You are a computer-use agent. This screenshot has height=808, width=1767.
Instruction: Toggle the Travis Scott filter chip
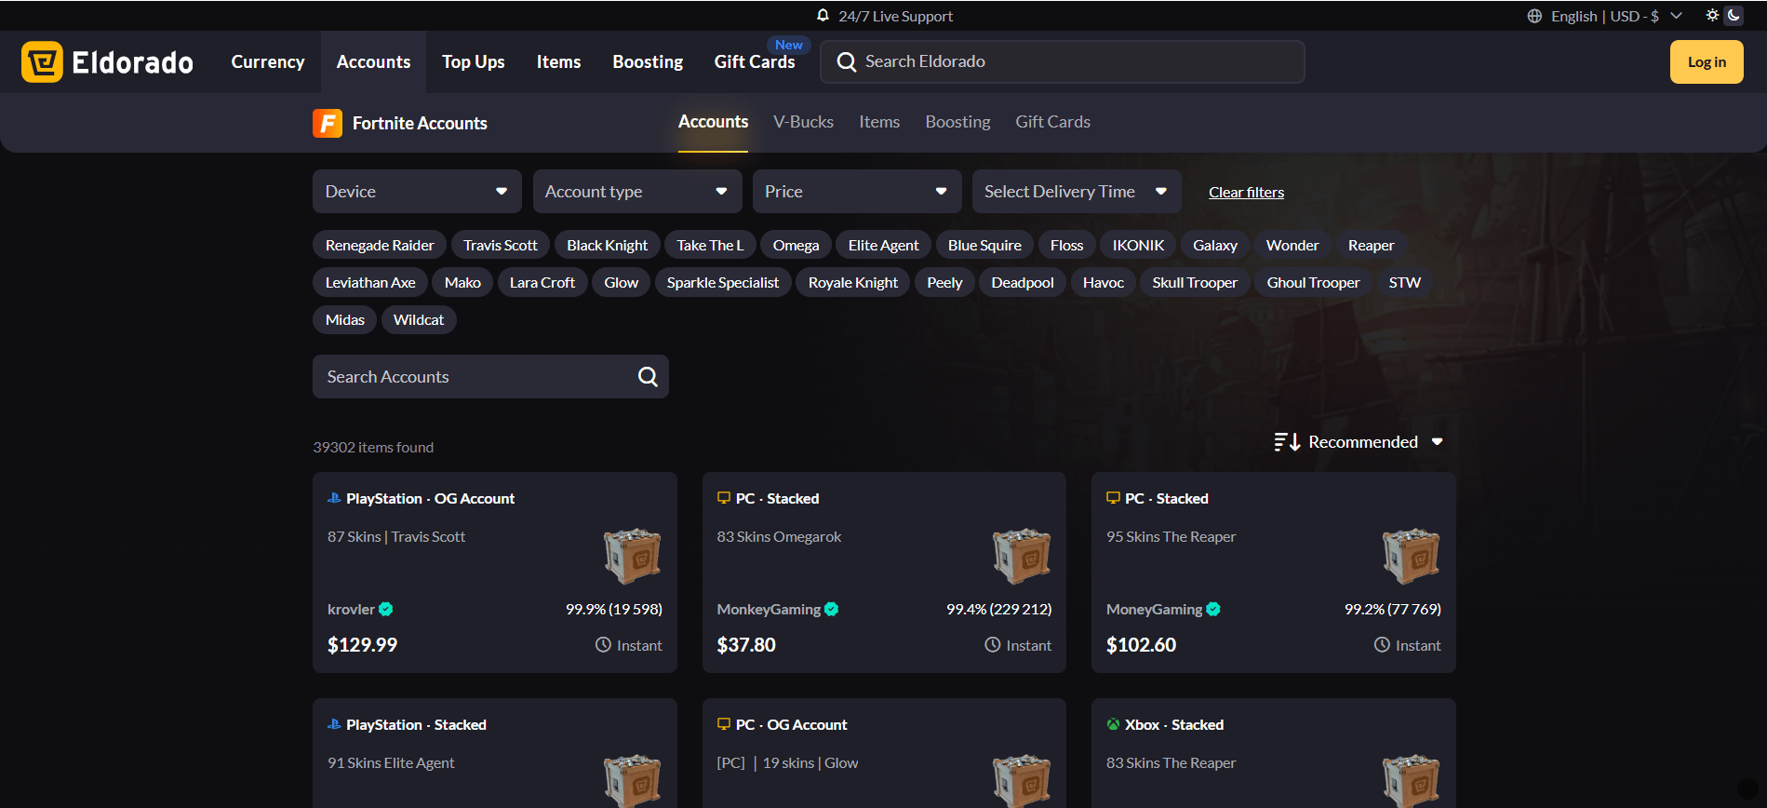(500, 246)
